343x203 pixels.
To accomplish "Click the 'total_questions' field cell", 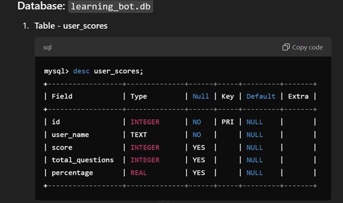I will click(83, 160).
